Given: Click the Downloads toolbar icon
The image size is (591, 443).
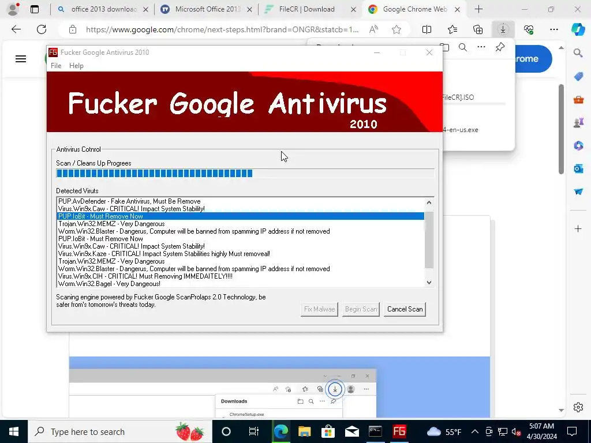Looking at the screenshot, I should click(503, 29).
